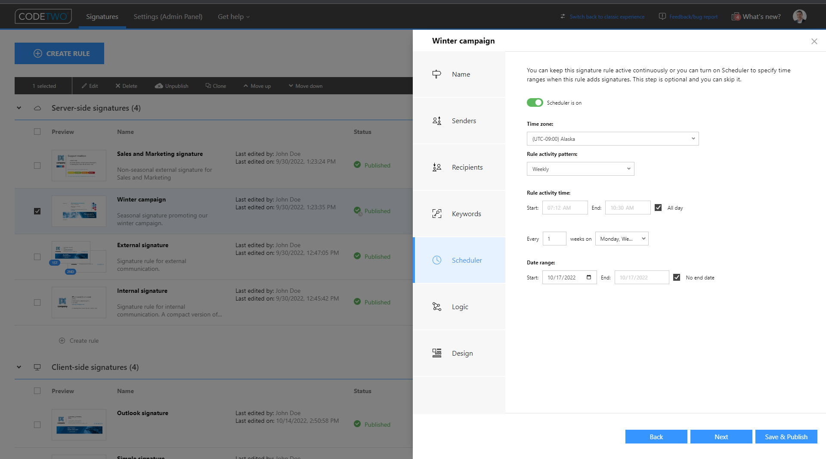Open the Senders step in the sidebar
This screenshot has height=459, width=826.
pyautogui.click(x=436, y=121)
